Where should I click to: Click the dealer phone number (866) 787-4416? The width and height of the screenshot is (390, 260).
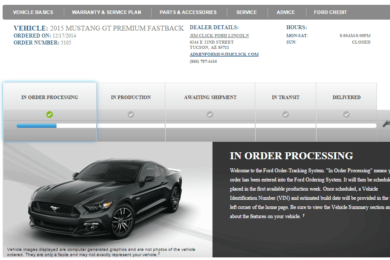[x=203, y=61]
